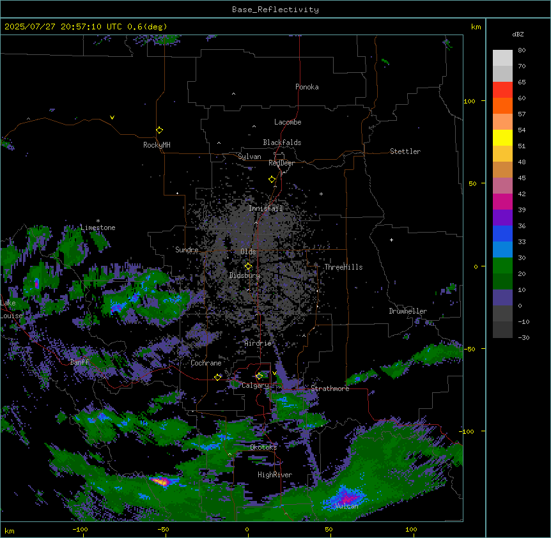The height and width of the screenshot is (538, 551).
Task: Pick the dusty pink 42-45 dBZ swatch
Action: pyautogui.click(x=502, y=186)
